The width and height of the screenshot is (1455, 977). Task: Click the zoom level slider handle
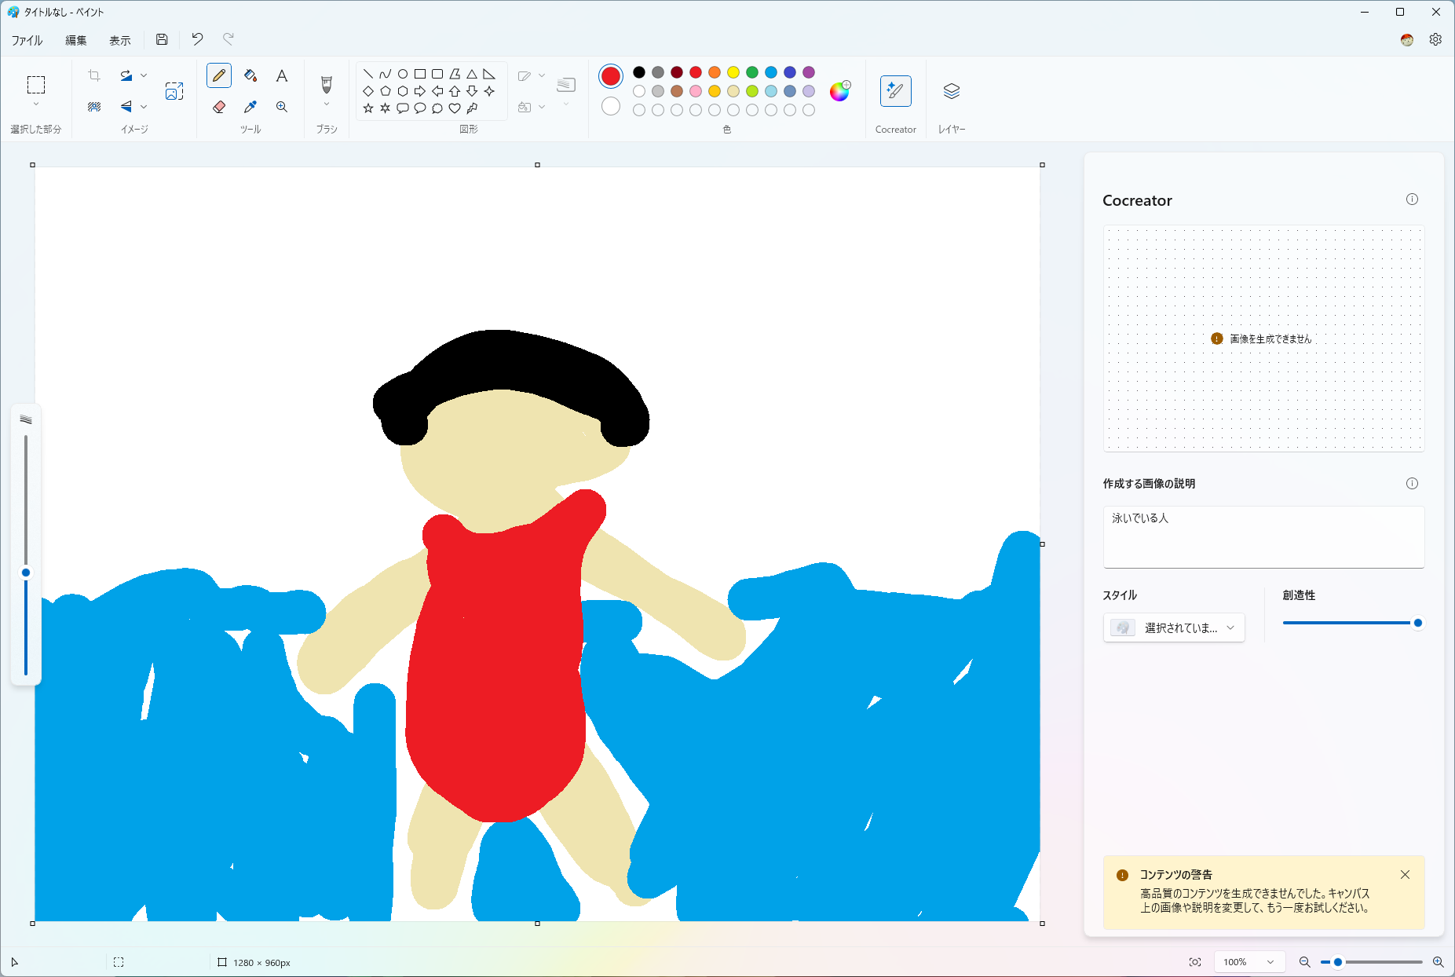coord(1338,962)
